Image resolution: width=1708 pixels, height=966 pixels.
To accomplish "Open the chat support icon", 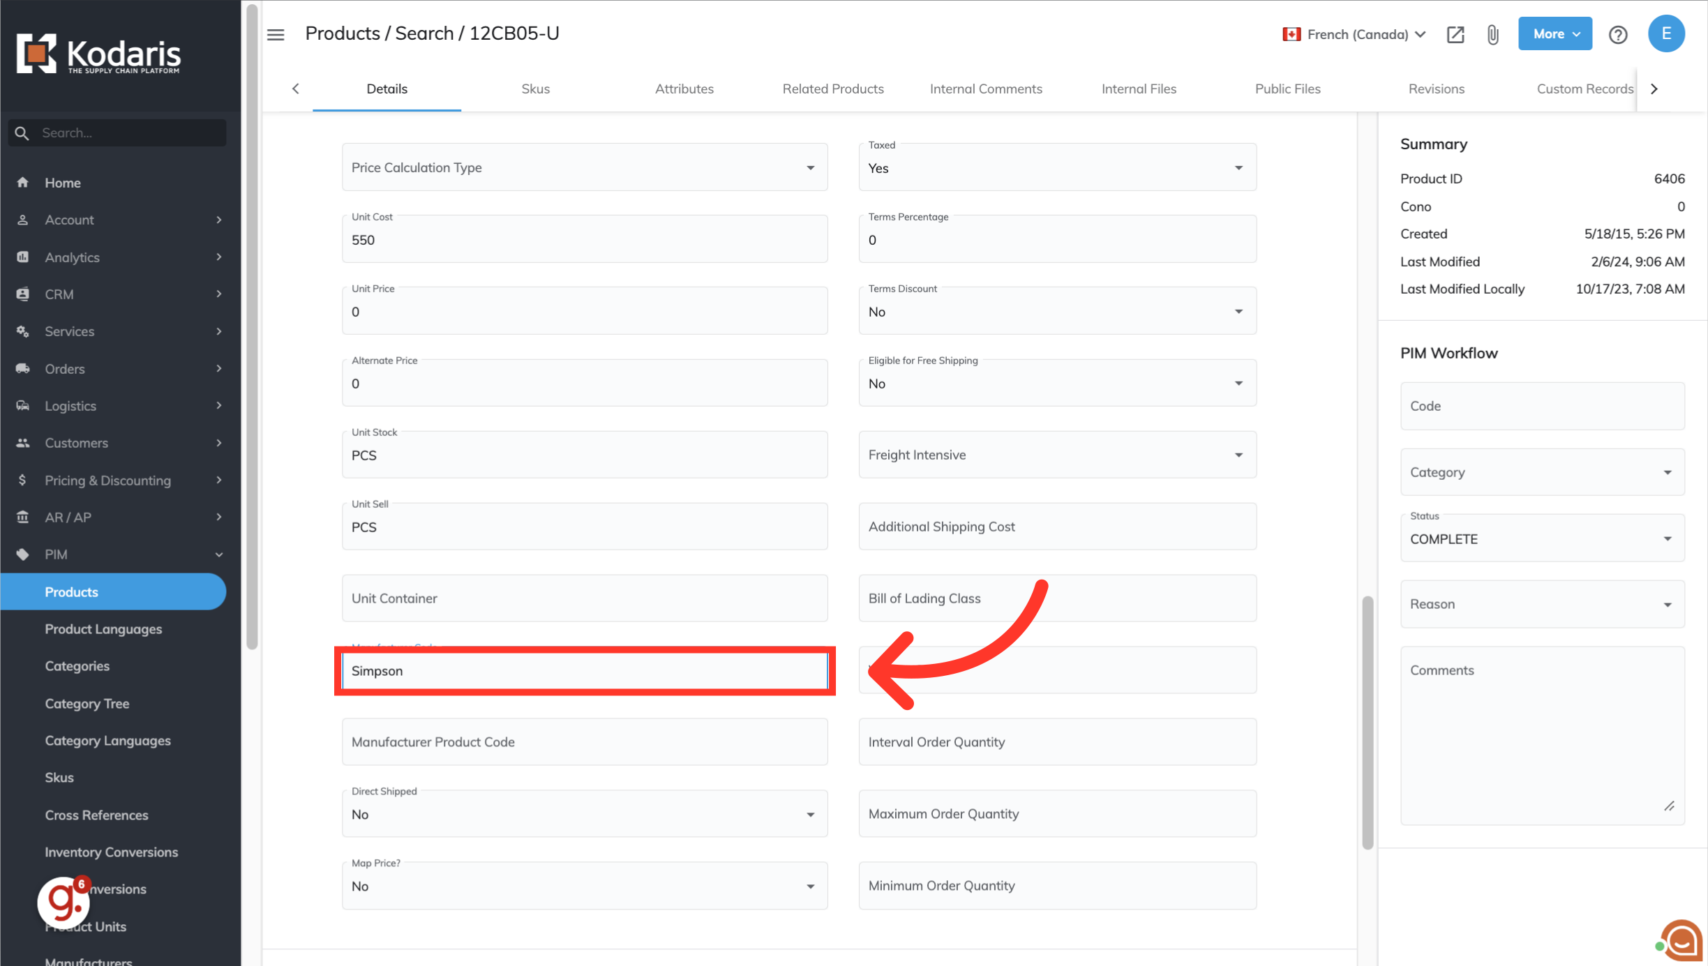I will coord(1681,942).
